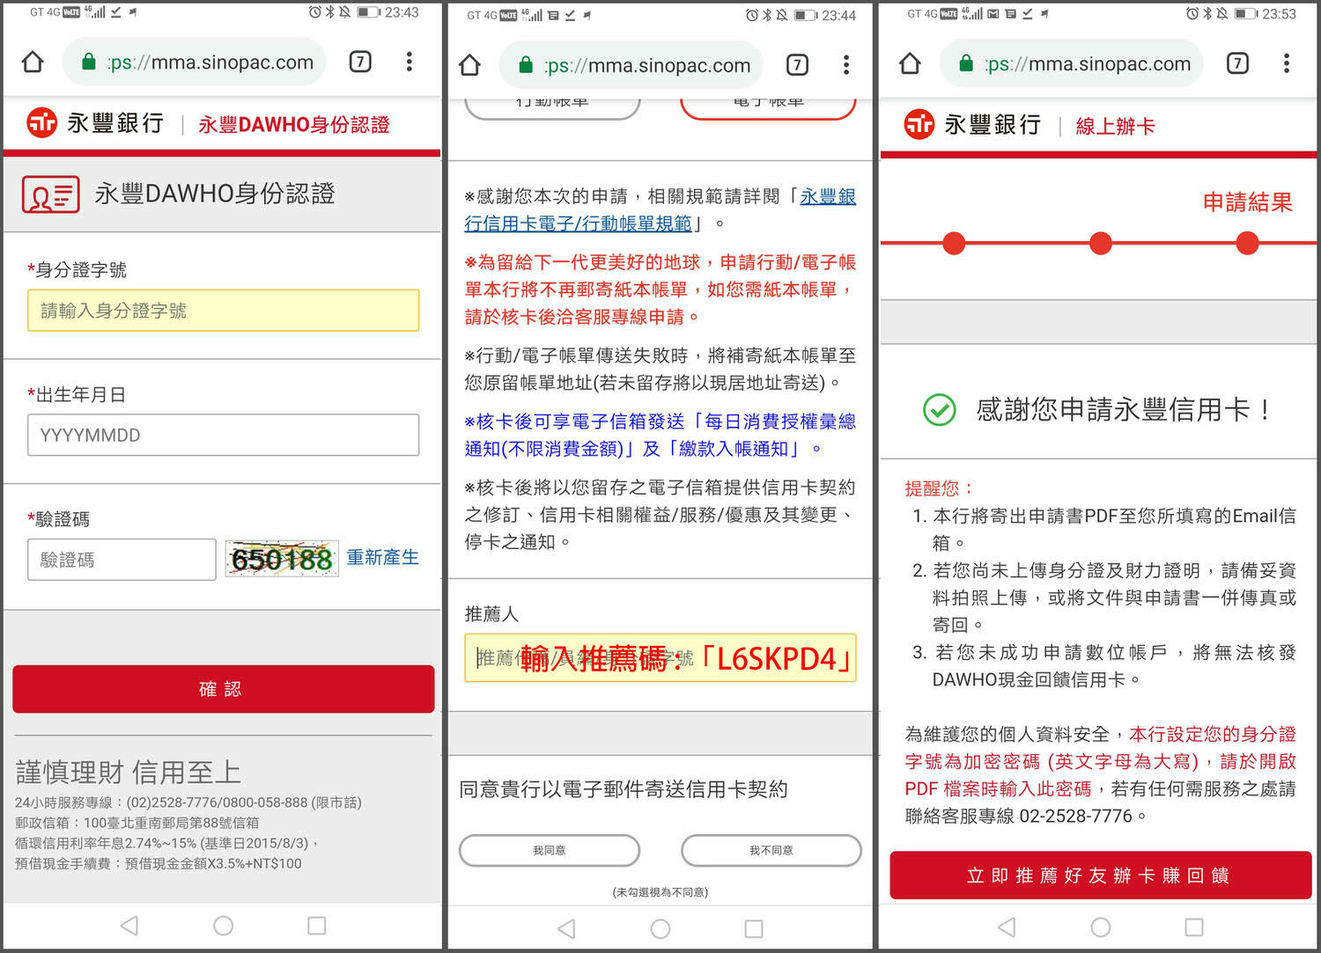Click 推薦人 section label
1321x953 pixels.
(x=491, y=614)
